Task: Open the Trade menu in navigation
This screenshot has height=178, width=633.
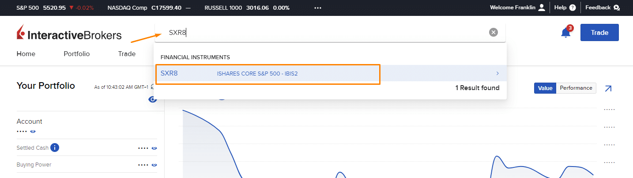Action: (127, 54)
